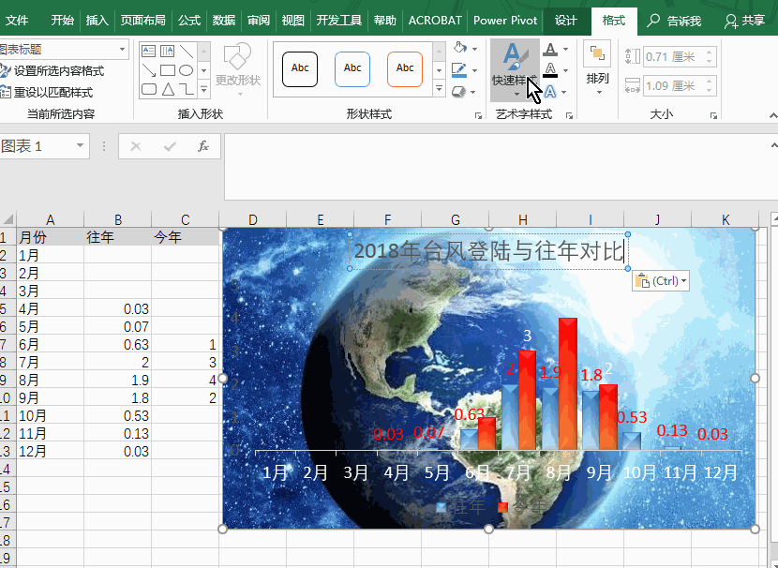778x568 pixels.
Task: Open the Name Box dropdown arrow
Action: tap(80, 146)
